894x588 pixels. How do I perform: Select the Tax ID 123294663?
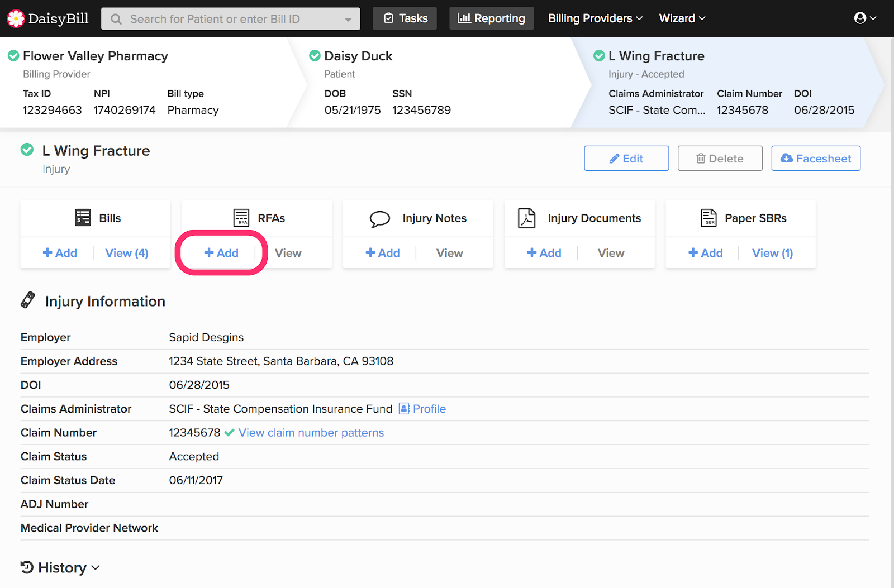tap(53, 110)
